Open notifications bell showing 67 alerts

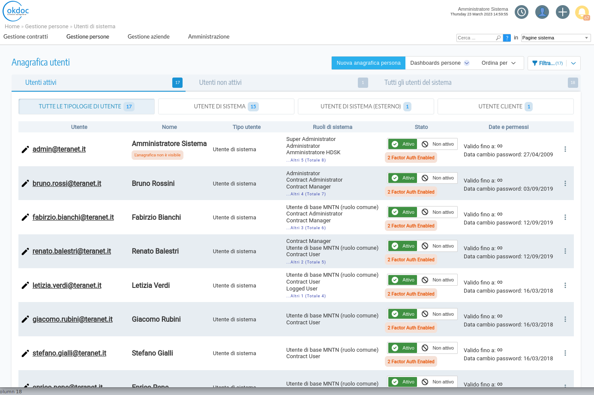[582, 12]
